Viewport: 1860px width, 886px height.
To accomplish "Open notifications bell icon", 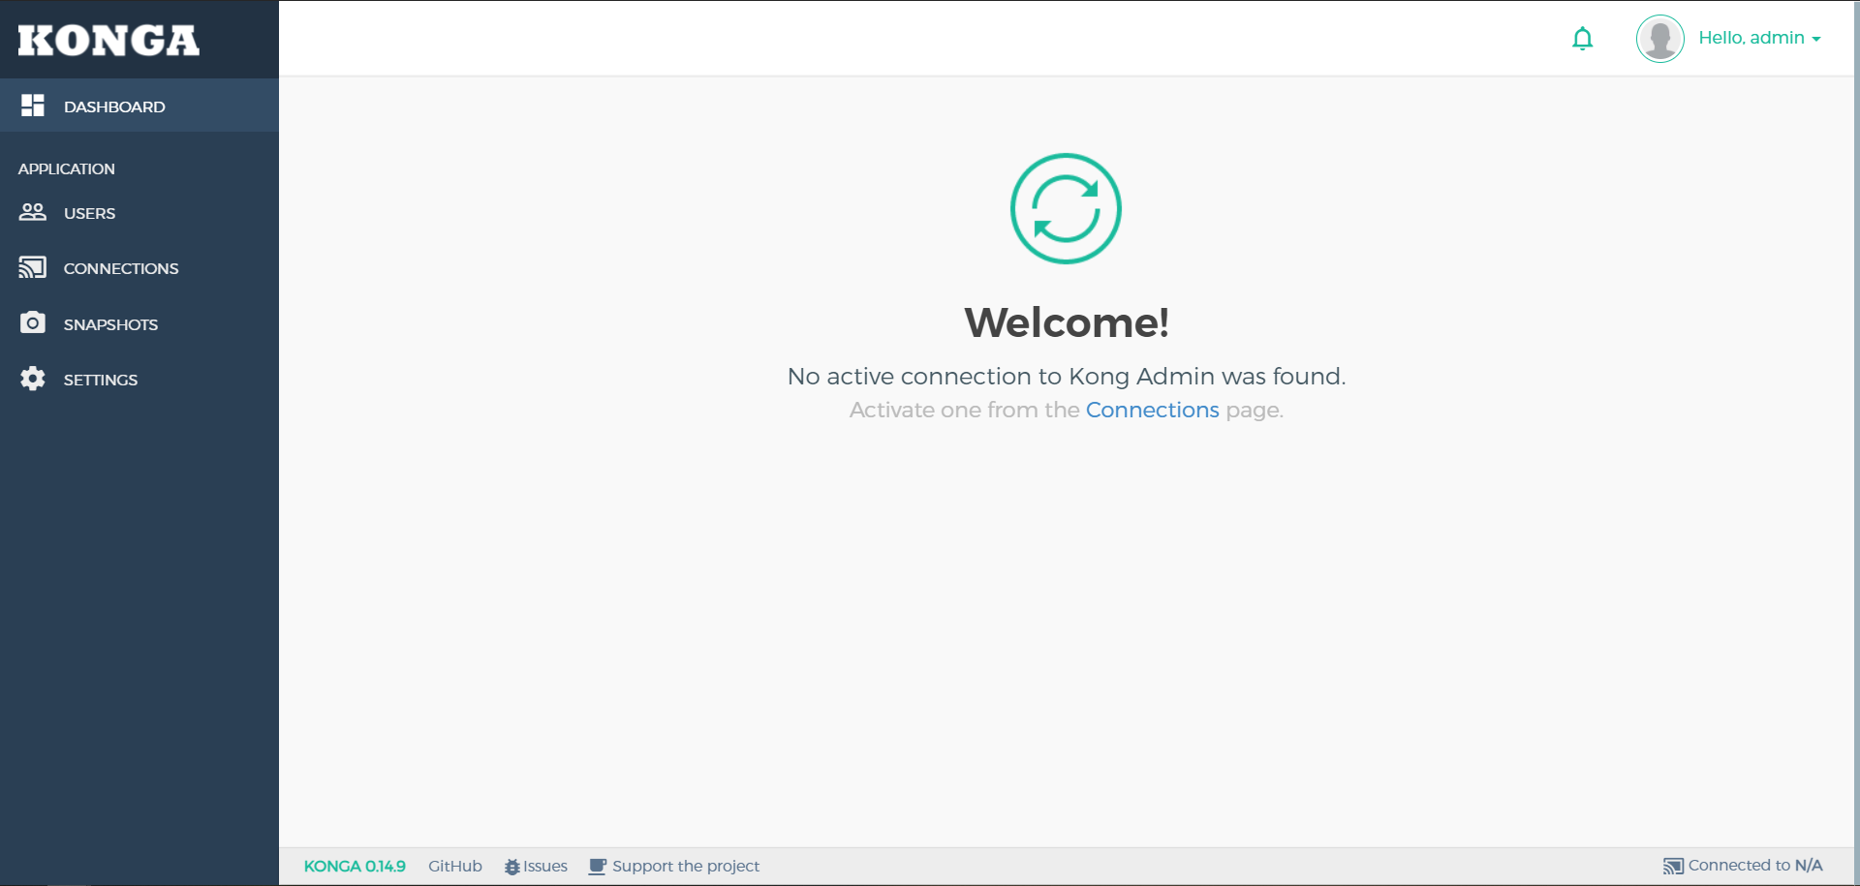I will pos(1582,39).
